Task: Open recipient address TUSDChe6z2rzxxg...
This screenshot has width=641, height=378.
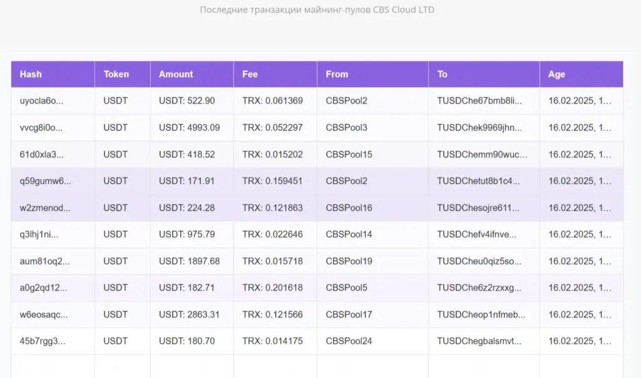Action: click(x=479, y=288)
